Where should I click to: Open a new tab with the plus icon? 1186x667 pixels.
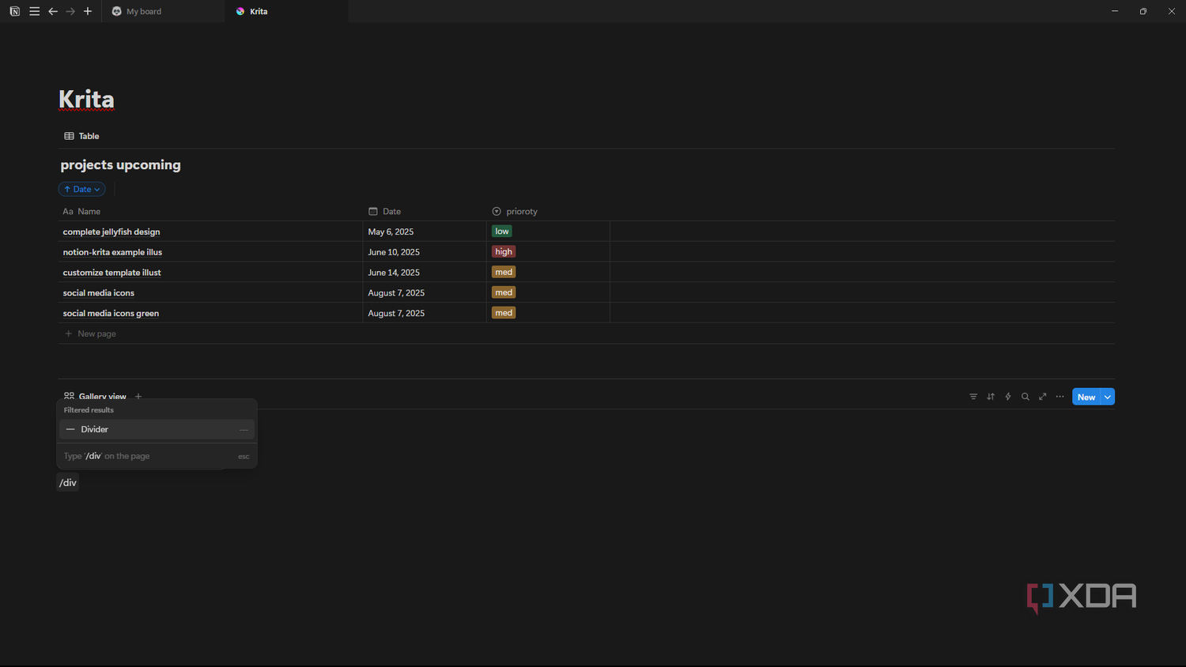[88, 11]
